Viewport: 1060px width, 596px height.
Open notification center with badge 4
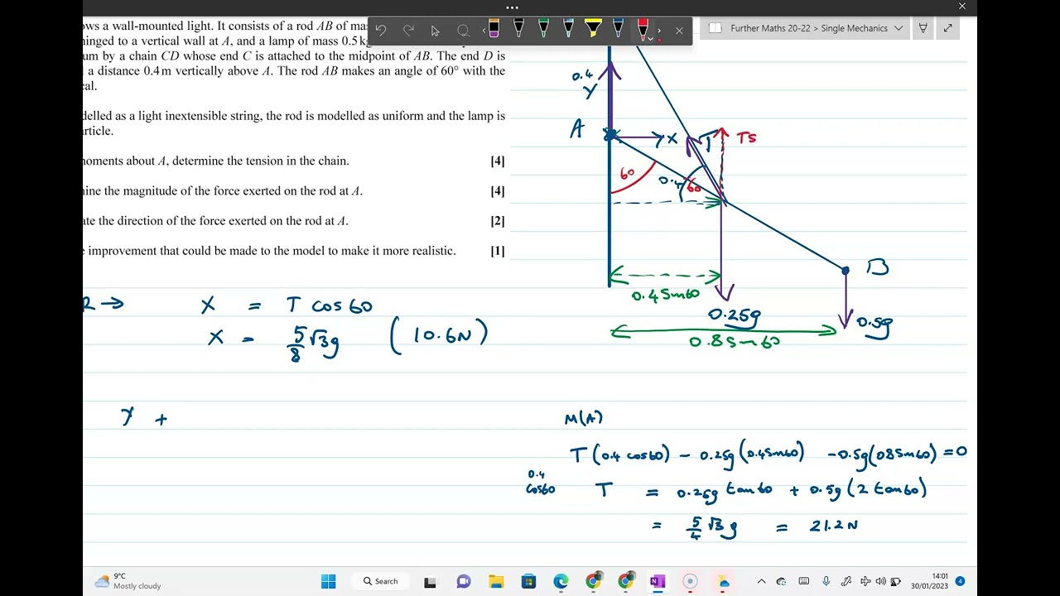960,581
